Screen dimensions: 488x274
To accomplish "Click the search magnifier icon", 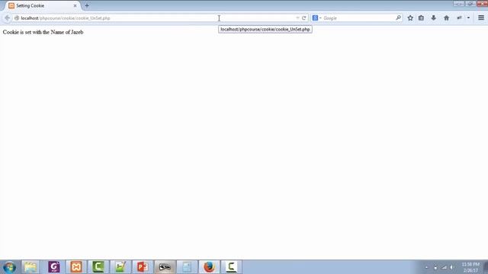I will click(398, 18).
